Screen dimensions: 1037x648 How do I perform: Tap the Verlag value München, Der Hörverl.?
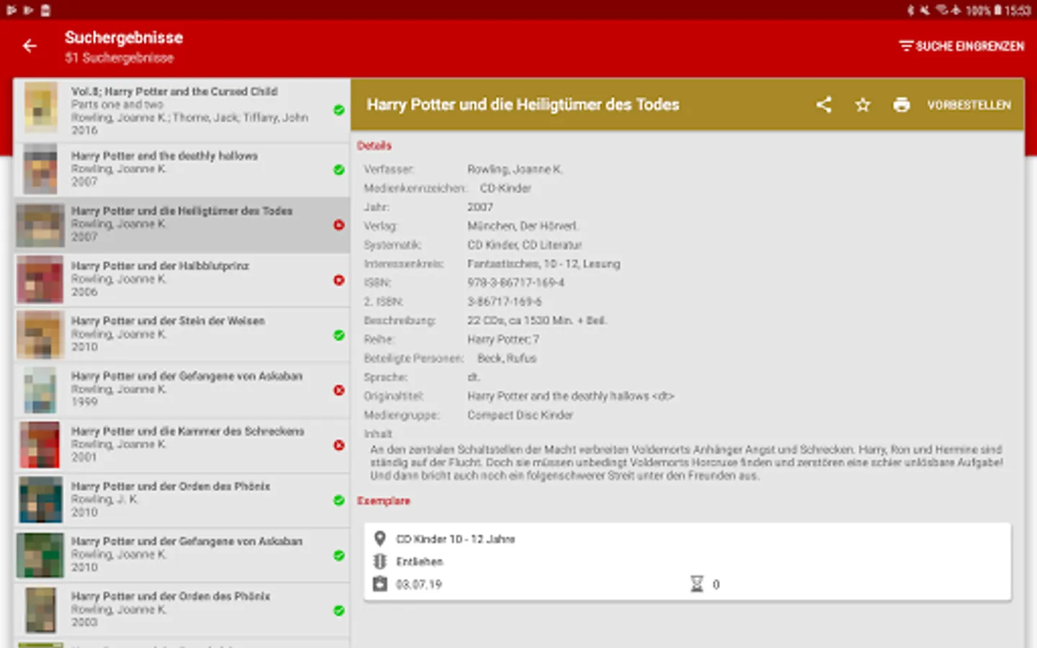pos(523,226)
